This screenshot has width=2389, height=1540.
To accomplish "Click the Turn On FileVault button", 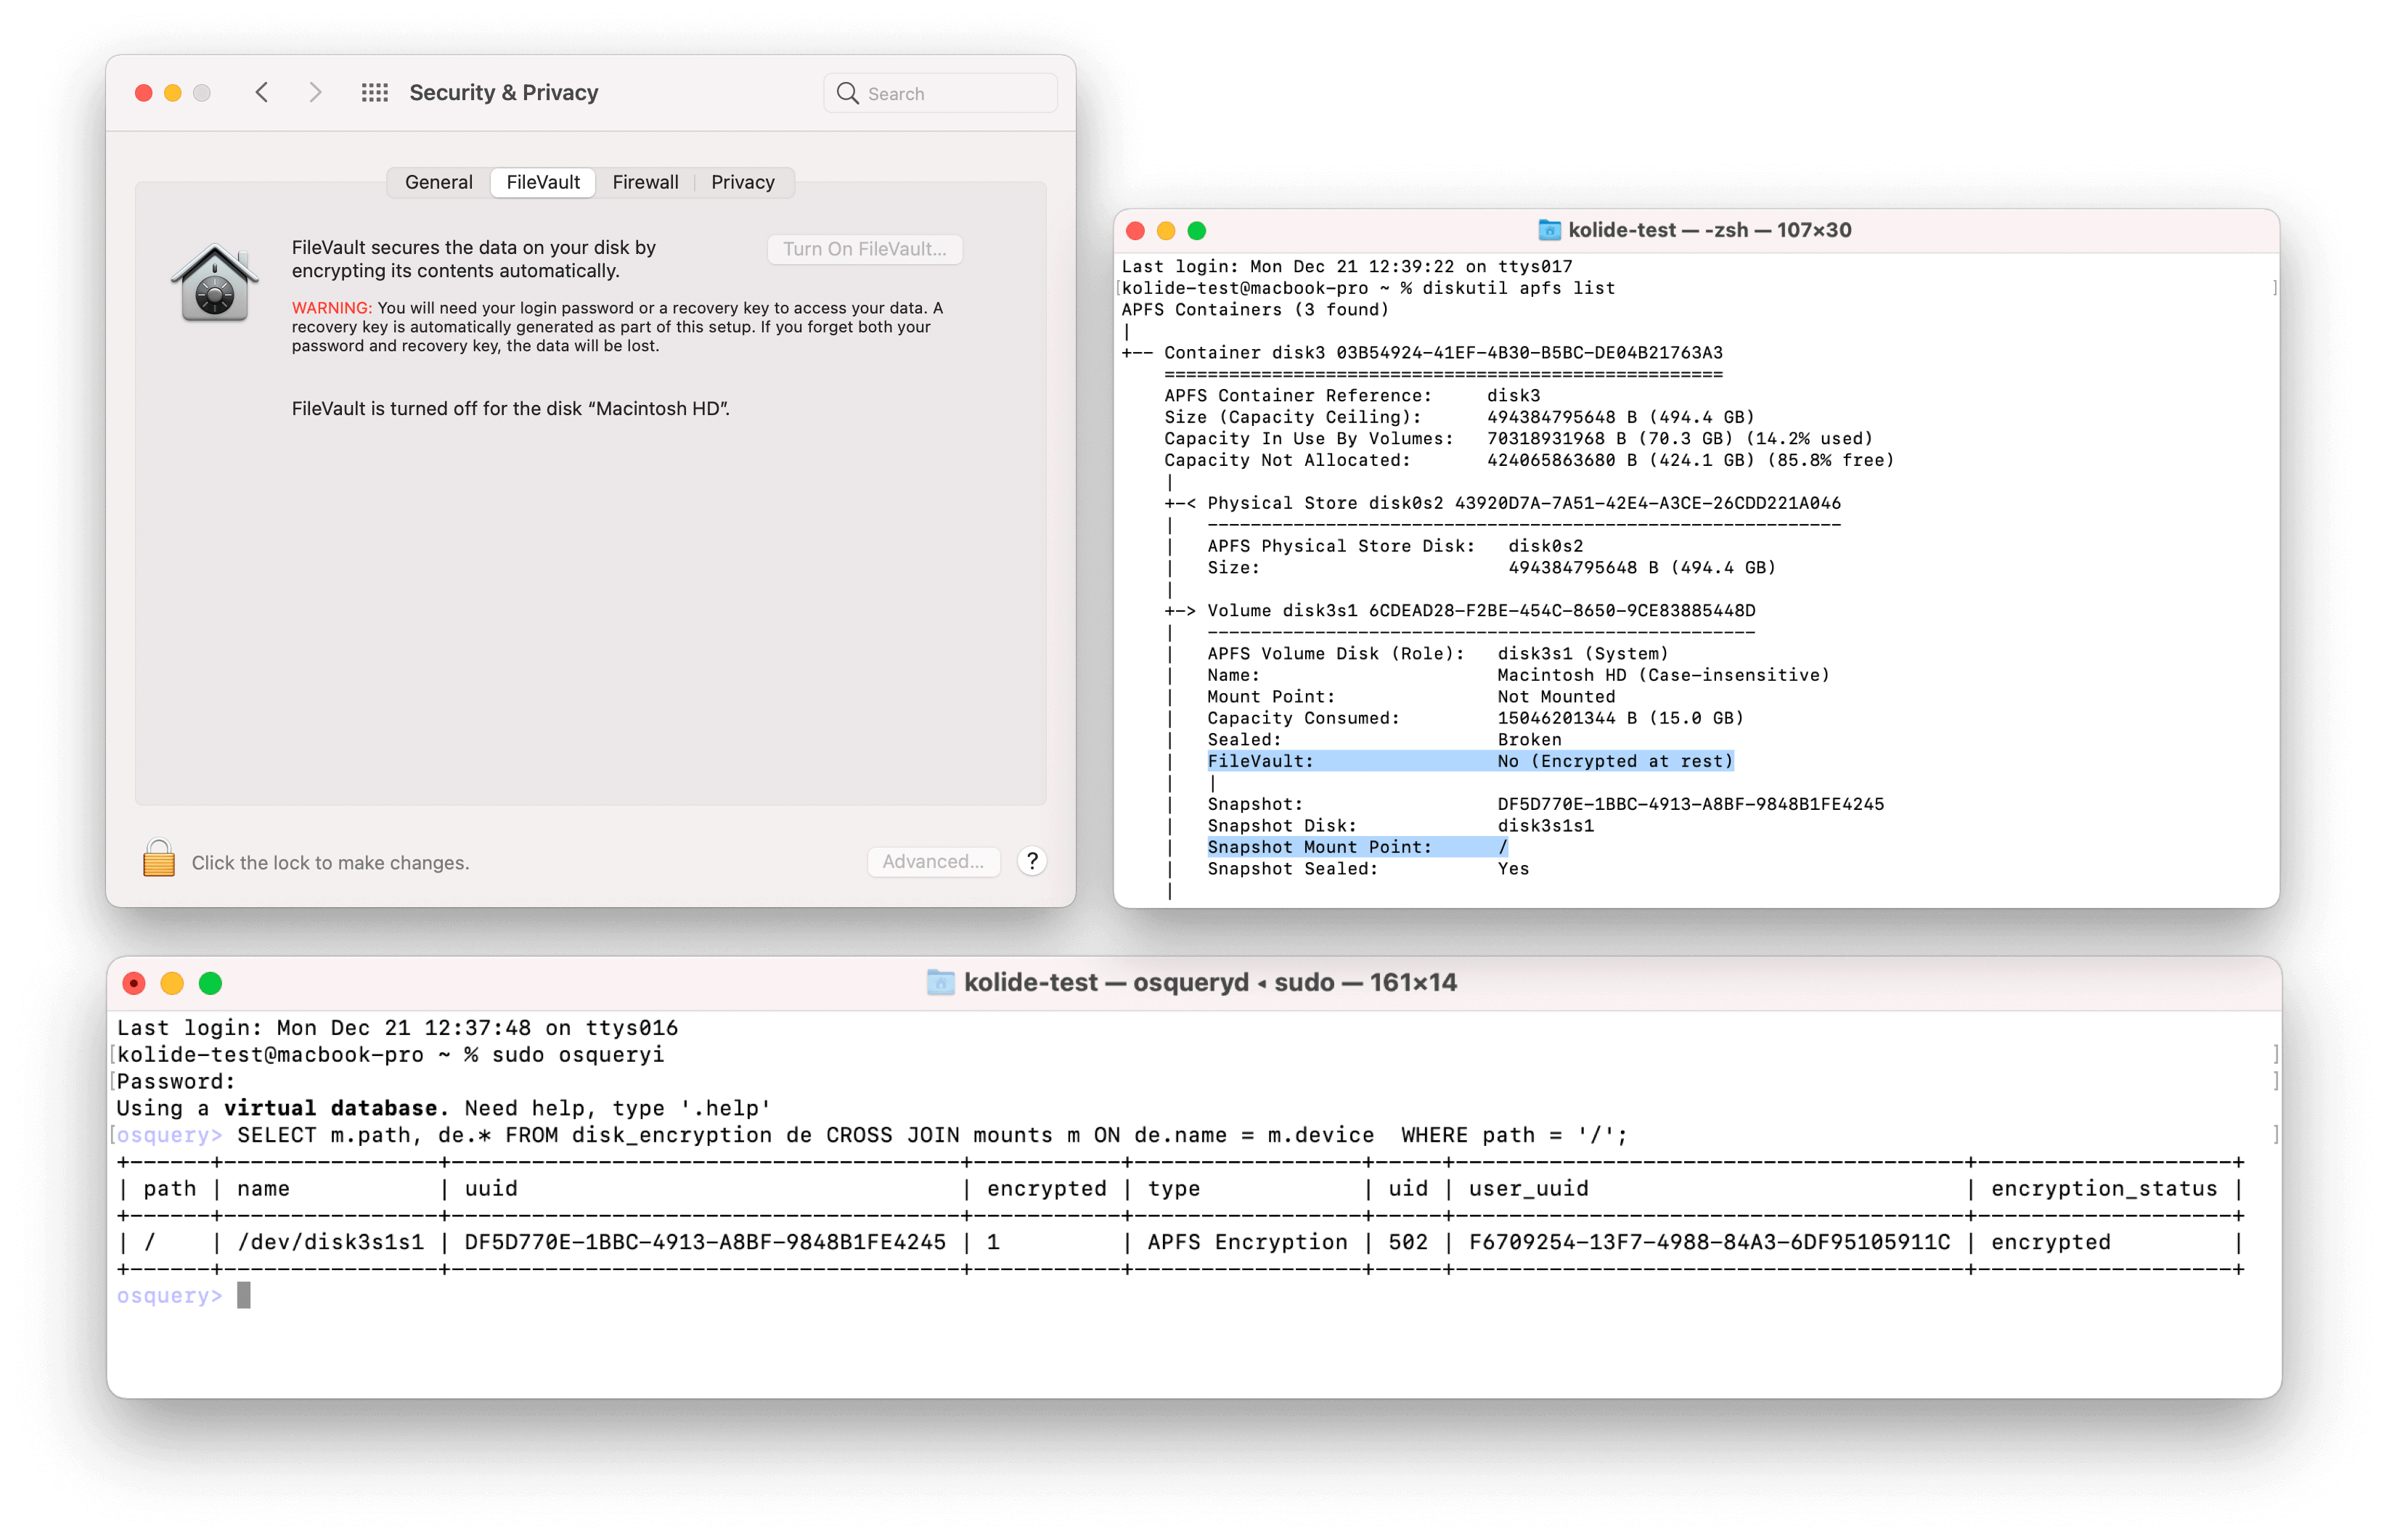I will pyautogui.click(x=864, y=249).
